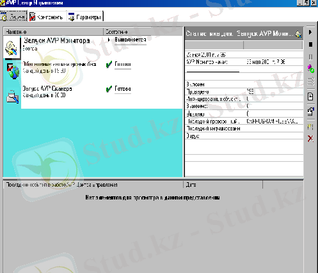Click schedule text Всегда under AVP Monitor
The width and height of the screenshot is (318, 273).
point(30,49)
